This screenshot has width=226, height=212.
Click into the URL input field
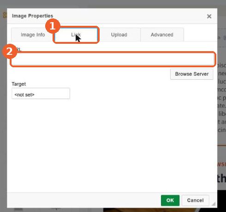pyautogui.click(x=113, y=59)
